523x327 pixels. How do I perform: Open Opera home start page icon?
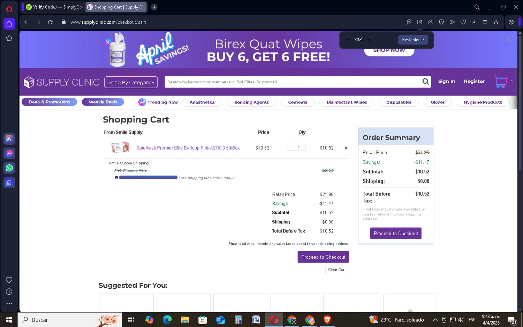(x=9, y=24)
